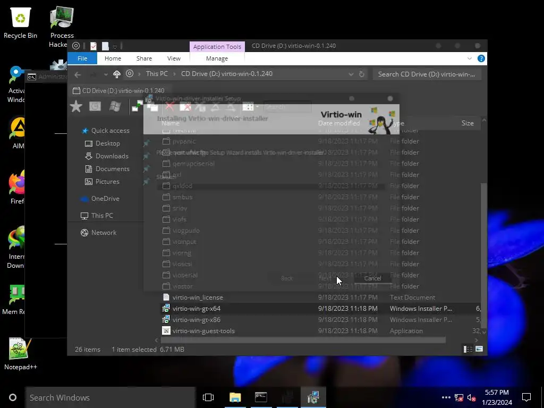Open Documents in the navigation pane
Viewport: 544px width, 408px height.
point(113,169)
